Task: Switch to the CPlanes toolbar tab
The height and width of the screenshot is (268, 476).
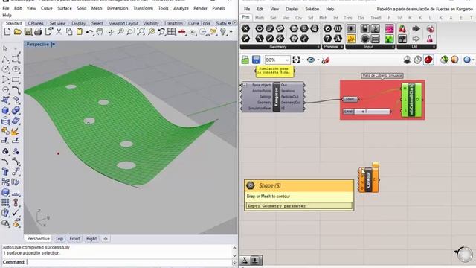Action: coord(36,23)
